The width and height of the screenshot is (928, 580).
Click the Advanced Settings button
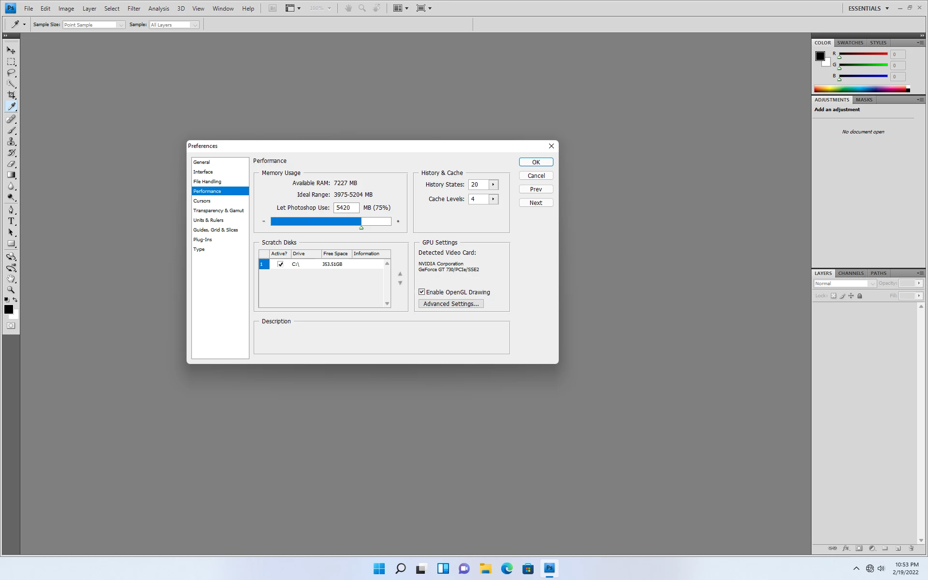coord(450,304)
